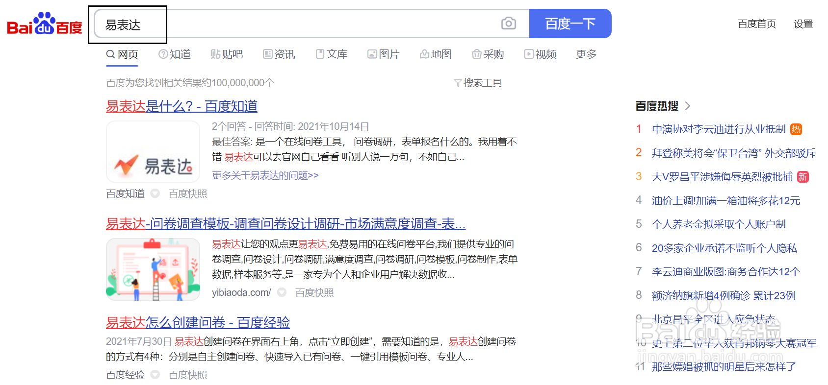The width and height of the screenshot is (828, 385).
Task: Click the 热 badge on first hot search
Action: [x=796, y=129]
